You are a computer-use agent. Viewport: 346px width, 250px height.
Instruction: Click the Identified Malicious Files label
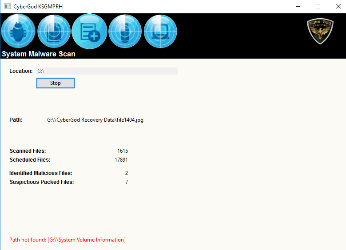[x=41, y=173]
